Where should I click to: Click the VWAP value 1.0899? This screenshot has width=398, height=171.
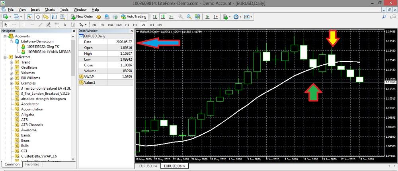(x=120, y=77)
